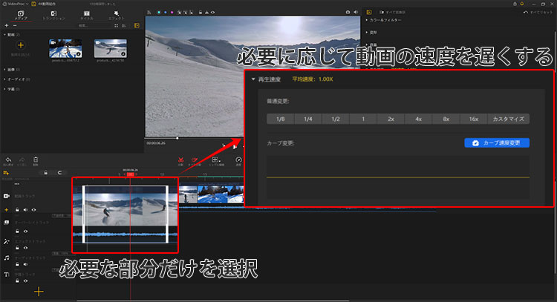Click the red quick split icon
Image resolution: width=557 pixels, height=302 pixels.
(x=195, y=160)
